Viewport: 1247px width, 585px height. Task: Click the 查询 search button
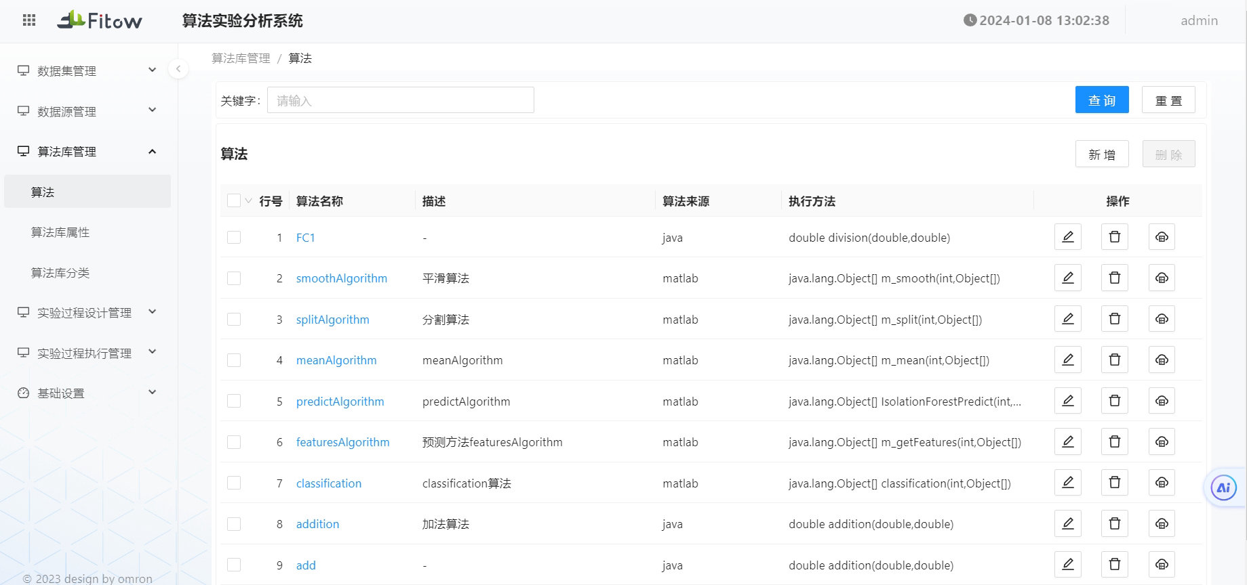click(1102, 100)
